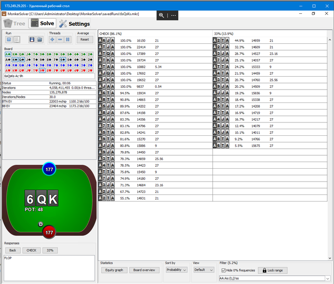Select the A2TA row showing 44.9%
Viewport: 334px width, 284px height.
(x=270, y=41)
